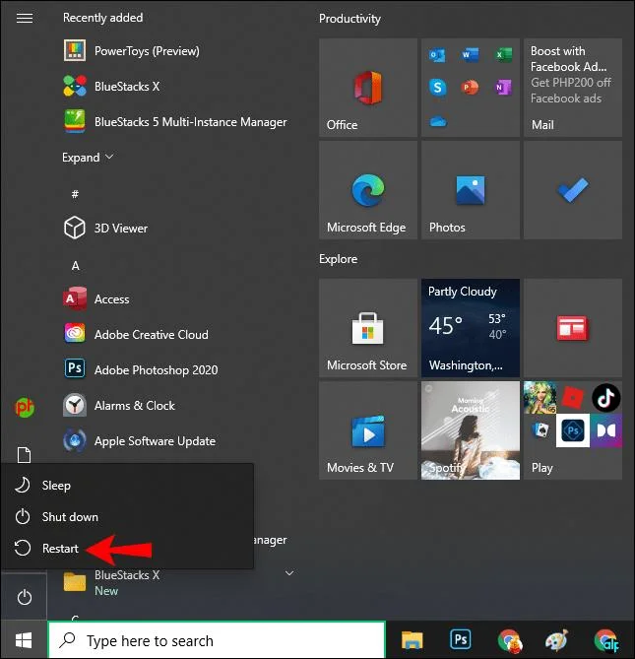Open Outlook in the Office apps tile
Screen dimensions: 635x659
pos(438,55)
